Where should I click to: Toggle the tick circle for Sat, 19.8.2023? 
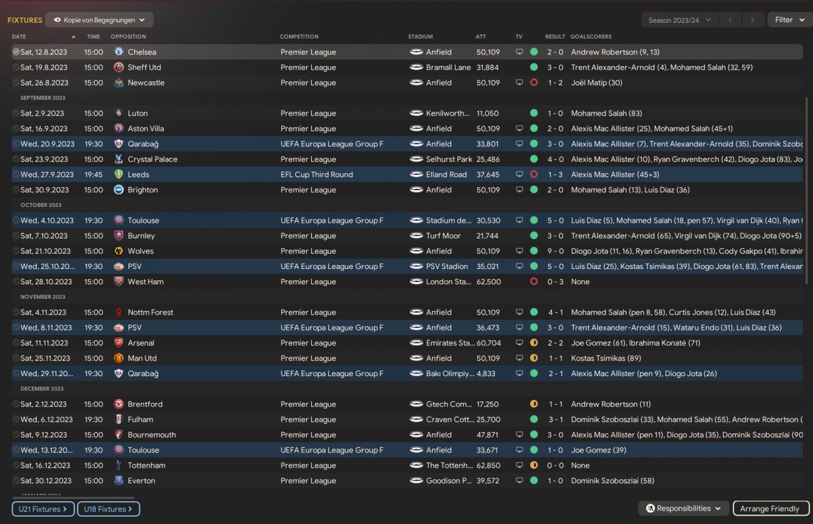(x=16, y=67)
